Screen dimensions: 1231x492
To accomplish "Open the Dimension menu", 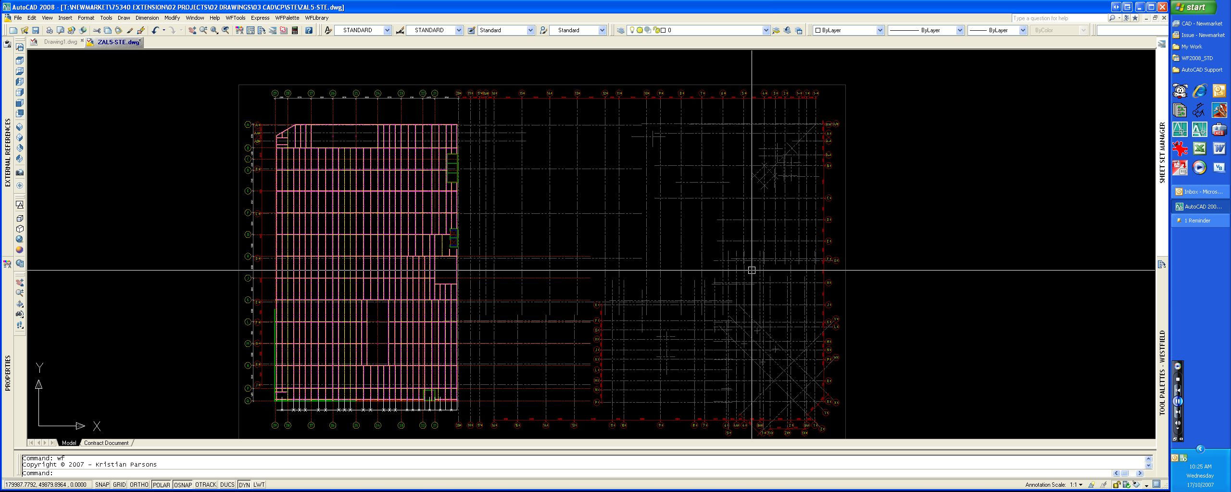I will click(147, 18).
